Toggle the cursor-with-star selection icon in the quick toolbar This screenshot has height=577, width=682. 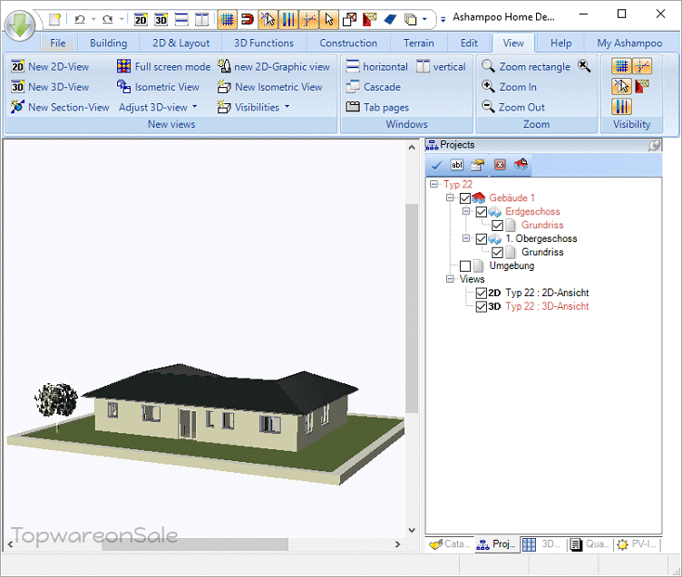pyautogui.click(x=268, y=20)
